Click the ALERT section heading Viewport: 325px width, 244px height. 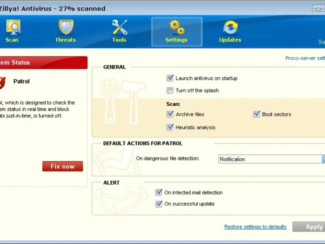tap(111, 183)
